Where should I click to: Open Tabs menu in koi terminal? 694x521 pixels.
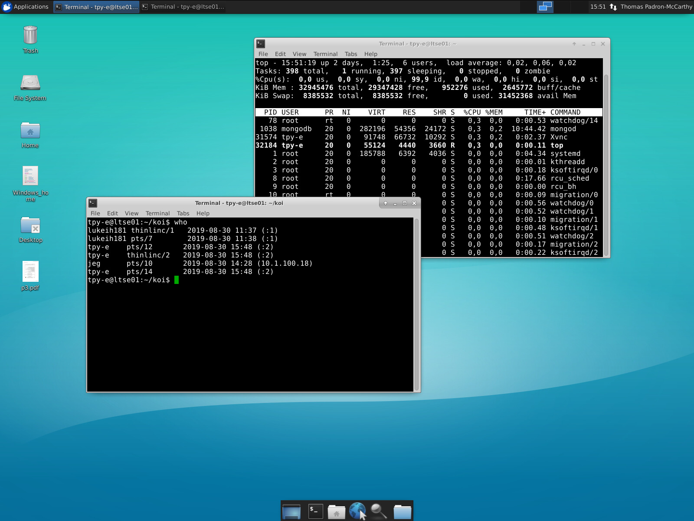click(183, 213)
